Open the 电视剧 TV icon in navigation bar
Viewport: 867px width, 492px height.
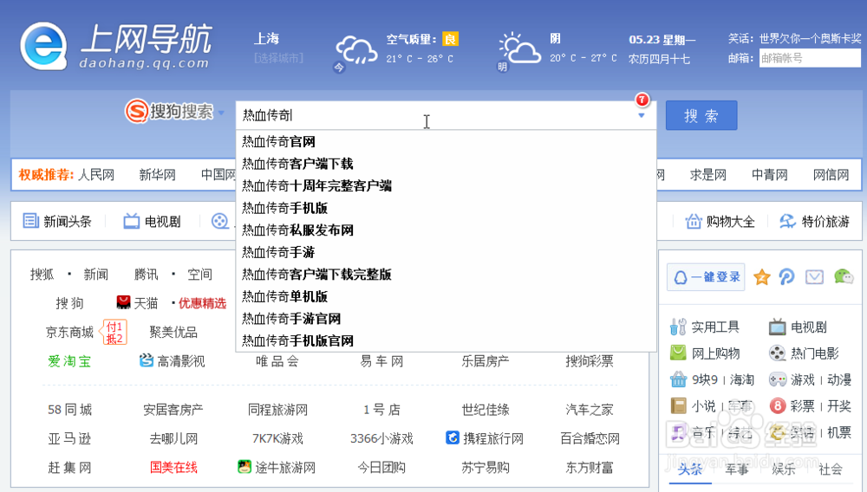[x=131, y=221]
